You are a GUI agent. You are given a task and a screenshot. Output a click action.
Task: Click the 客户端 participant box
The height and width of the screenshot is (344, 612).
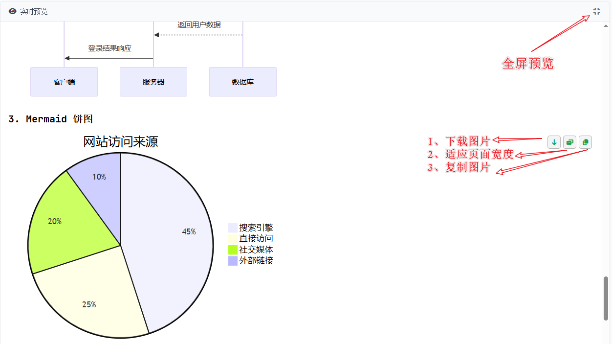pos(64,82)
